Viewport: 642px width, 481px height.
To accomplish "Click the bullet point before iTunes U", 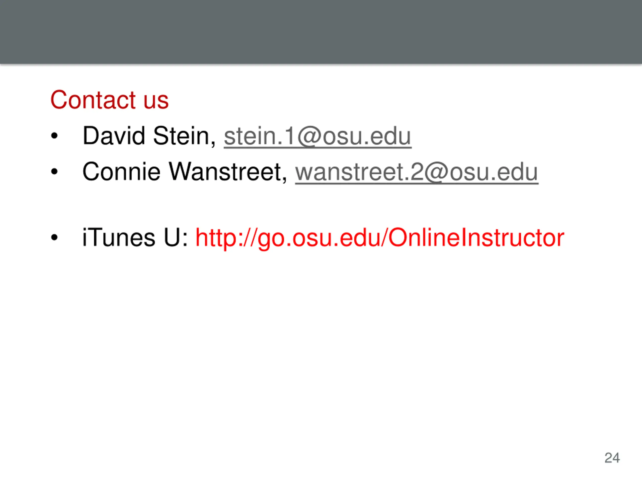I will [54, 238].
